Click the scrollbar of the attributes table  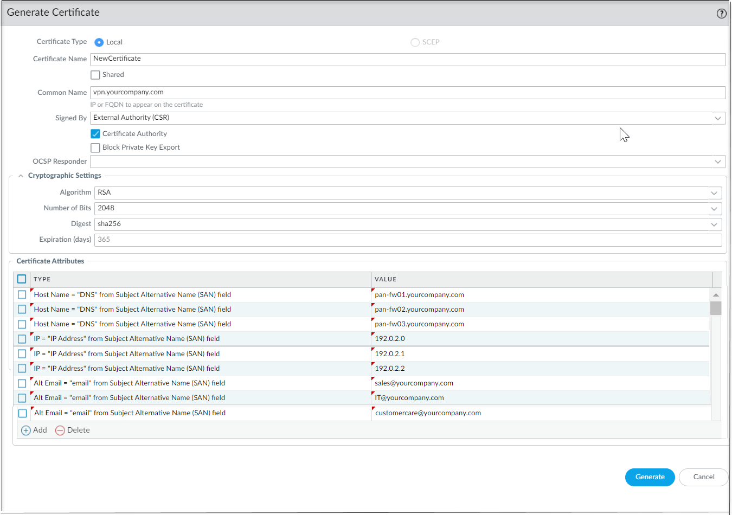coord(716,307)
